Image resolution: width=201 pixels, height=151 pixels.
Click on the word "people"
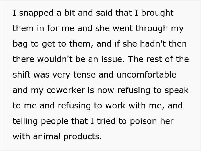click(55, 121)
